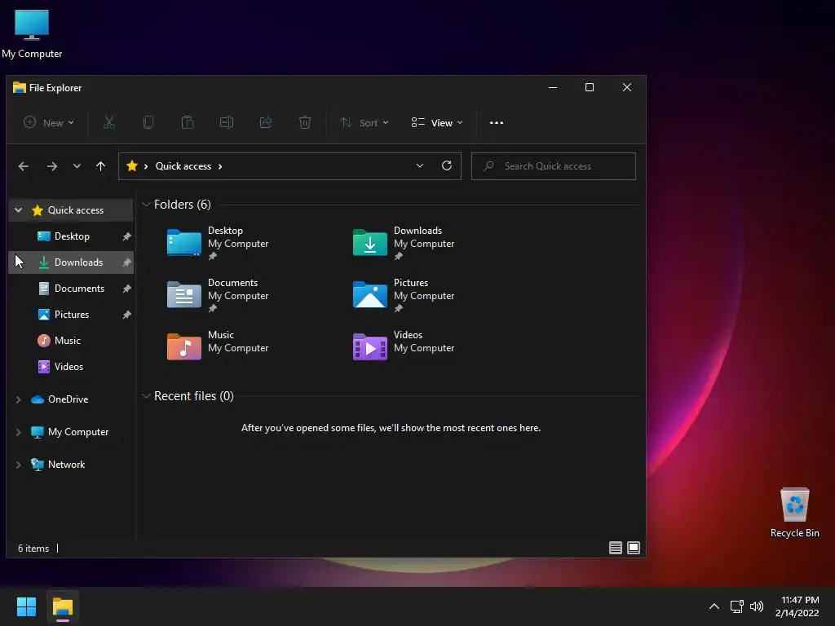Click the Cut scissors toolbar icon
The width and height of the screenshot is (835, 626).
[x=108, y=122]
